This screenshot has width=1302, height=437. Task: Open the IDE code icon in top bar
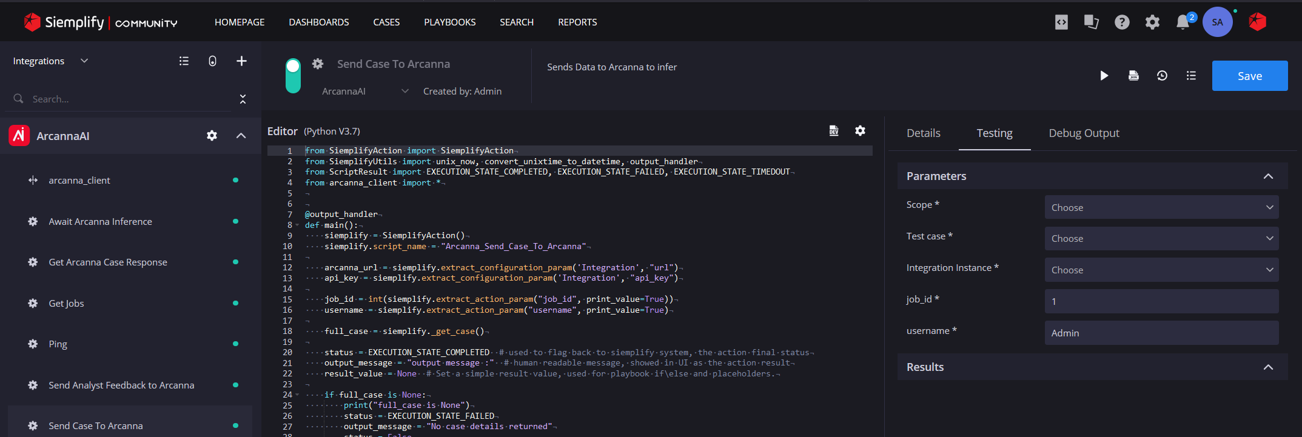click(x=1061, y=22)
